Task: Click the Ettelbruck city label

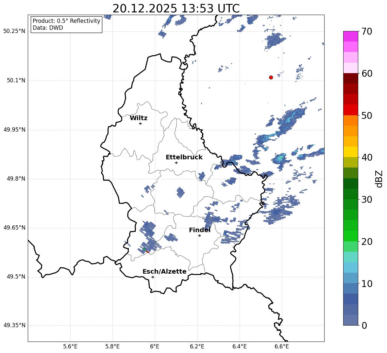Action: click(184, 157)
